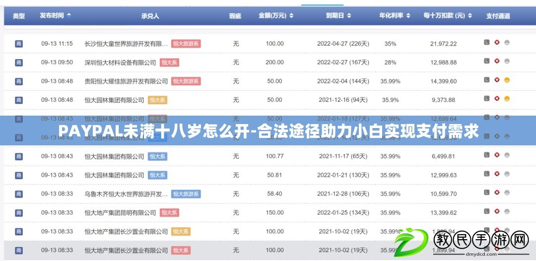Click the amount 58.40 cell
Image resolution: width=536 pixels, height=261 pixels.
pyautogui.click(x=274, y=194)
